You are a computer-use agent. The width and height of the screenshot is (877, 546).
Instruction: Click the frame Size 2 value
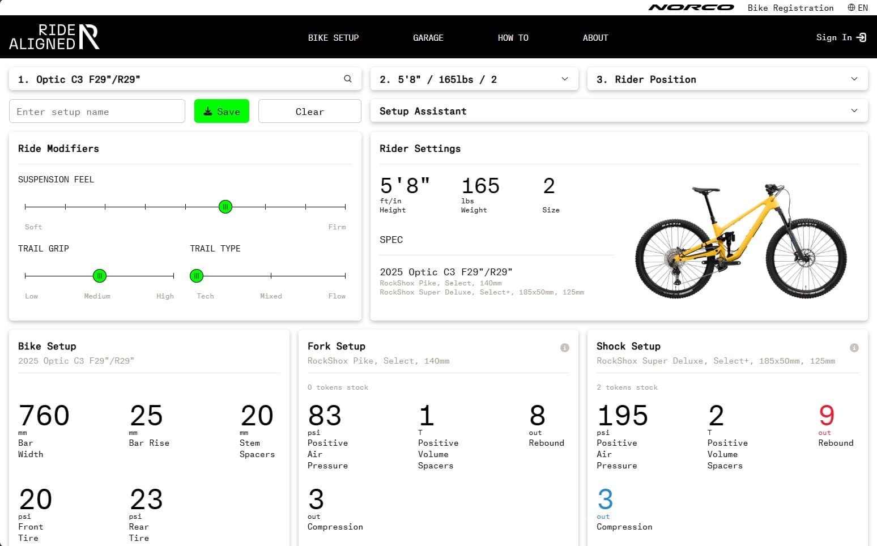pyautogui.click(x=549, y=186)
